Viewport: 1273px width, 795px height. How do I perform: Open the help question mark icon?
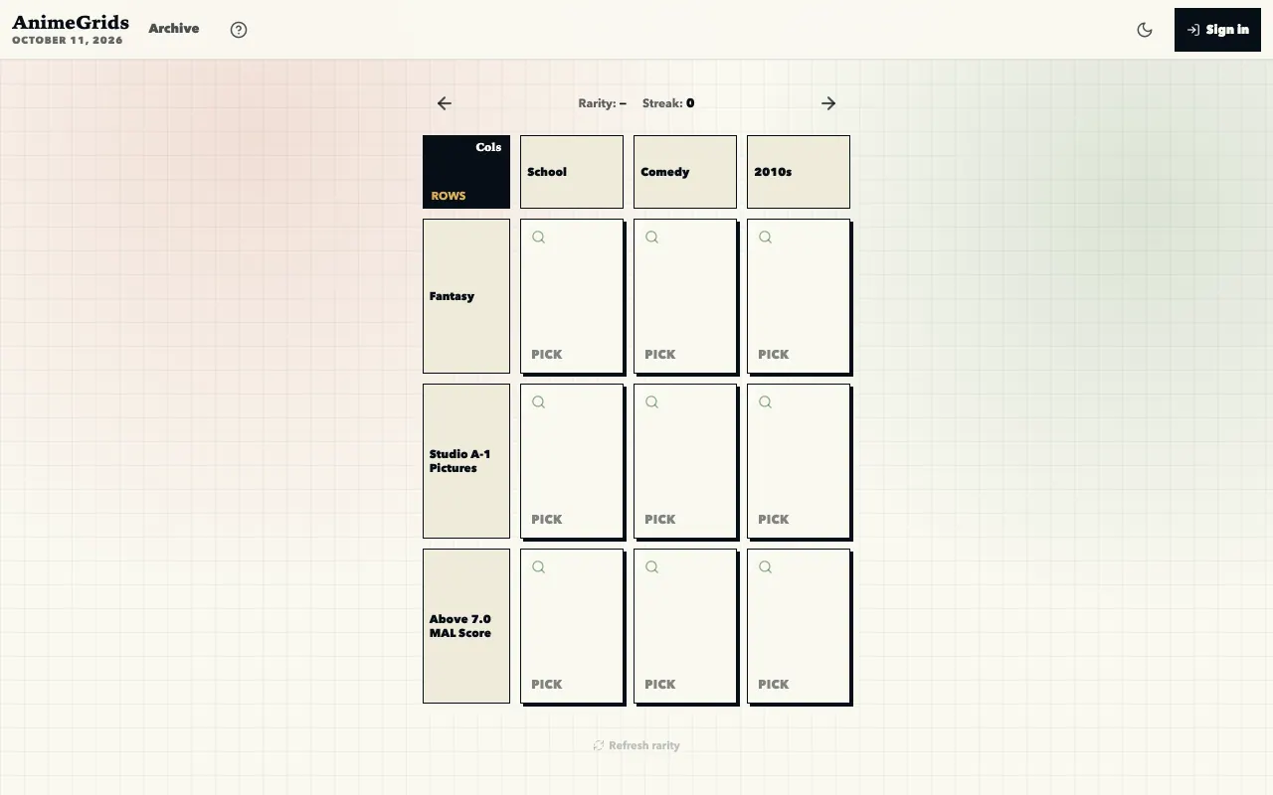pyautogui.click(x=239, y=30)
